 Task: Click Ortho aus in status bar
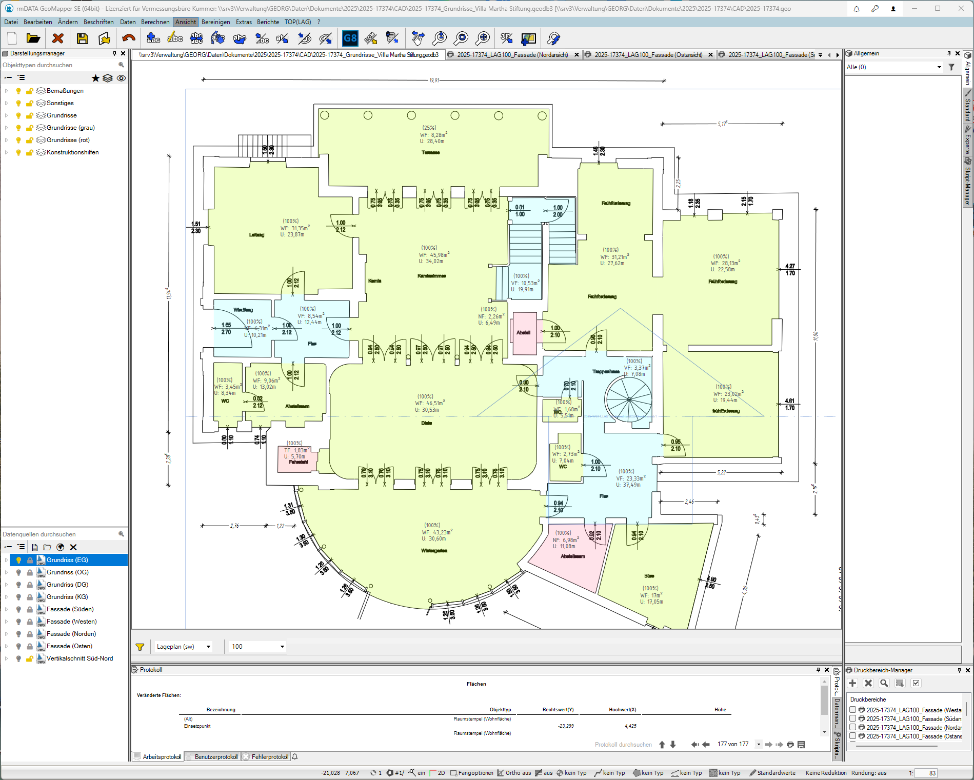click(x=514, y=773)
